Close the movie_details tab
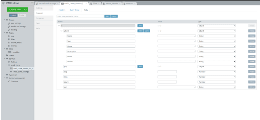260x120 pixels. tap(120, 3)
